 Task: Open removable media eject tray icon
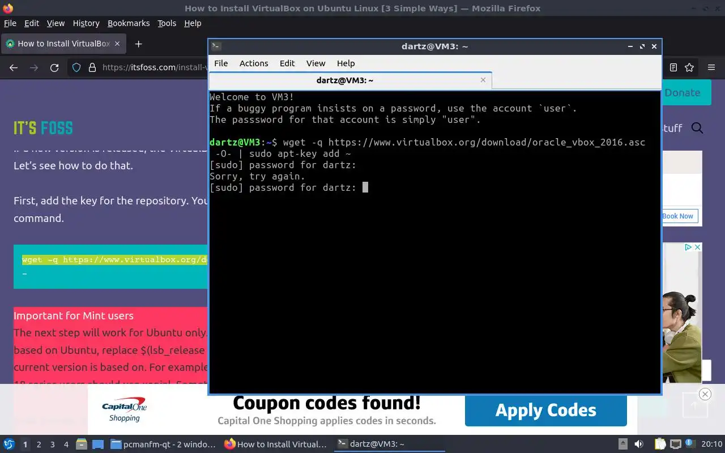coord(622,445)
